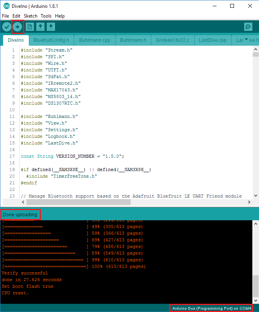Click the '49% (305/613 pages)' progress line
The width and height of the screenshot is (259, 312).
[x=72, y=226]
